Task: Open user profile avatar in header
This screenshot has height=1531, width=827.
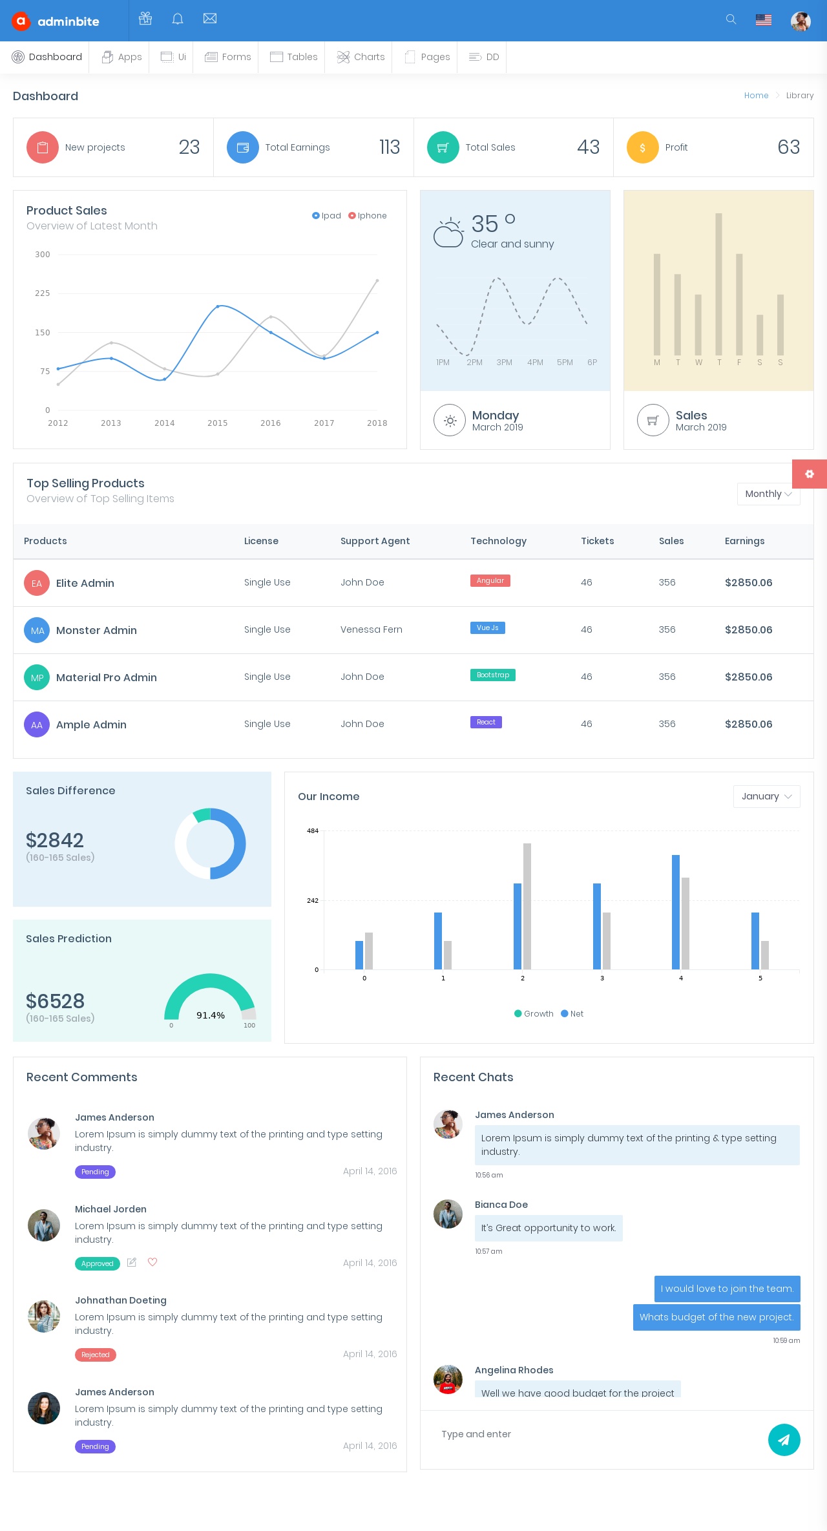Action: 801,21
